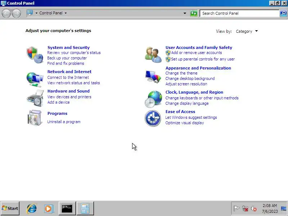Focus the Search Control Panel field
Screen dimensions: 288x216
pyautogui.click(x=239, y=13)
